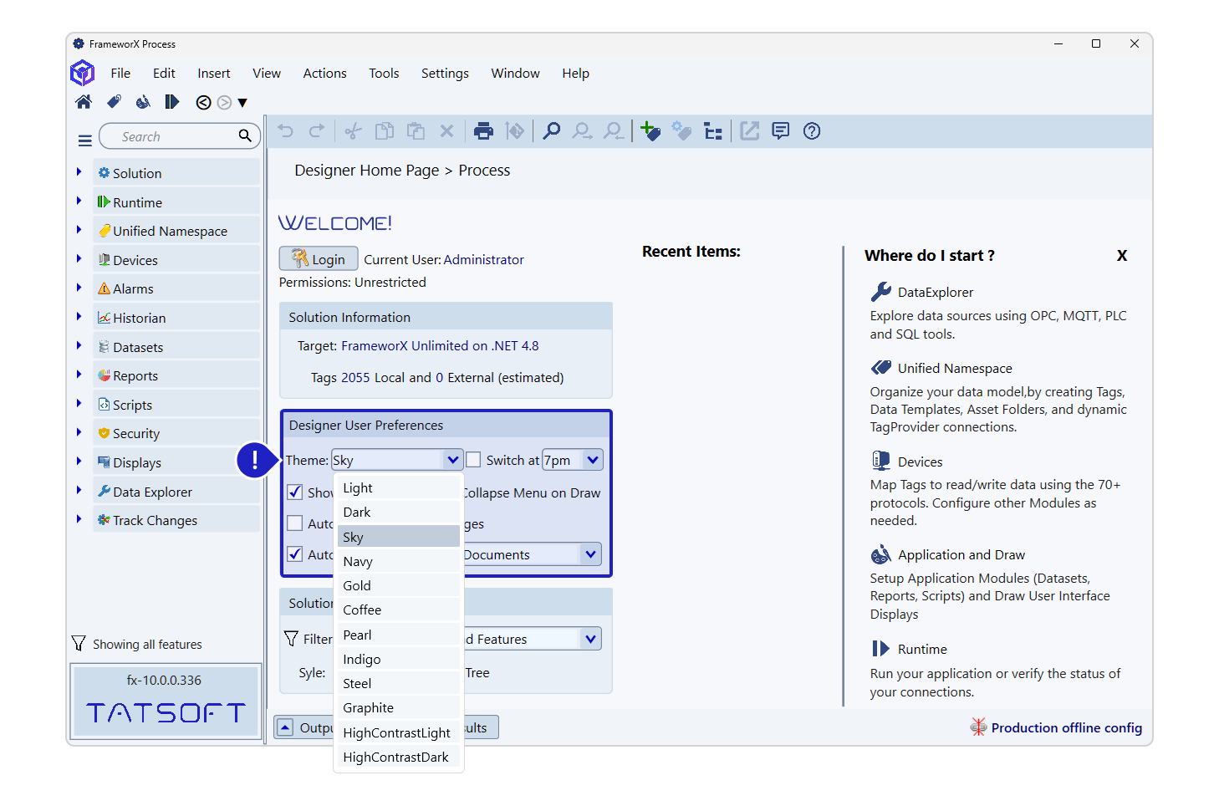Open the Features filter dropdown
This screenshot has height=806, width=1219.
(591, 639)
